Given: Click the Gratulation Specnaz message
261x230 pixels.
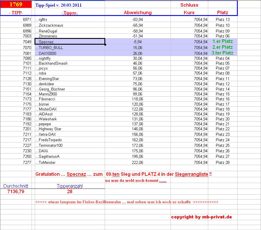Looking at the screenshot, I should coord(69,174).
